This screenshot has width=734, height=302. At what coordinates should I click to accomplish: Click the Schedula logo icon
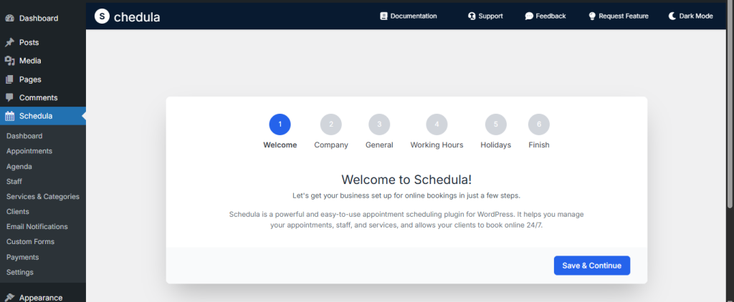click(103, 16)
